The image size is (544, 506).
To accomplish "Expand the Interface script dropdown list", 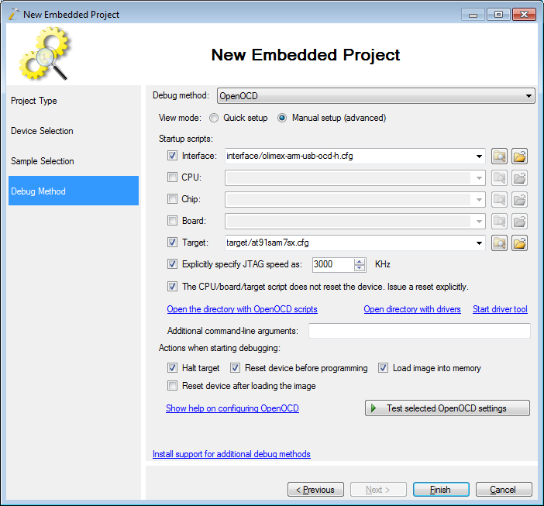I will point(480,156).
